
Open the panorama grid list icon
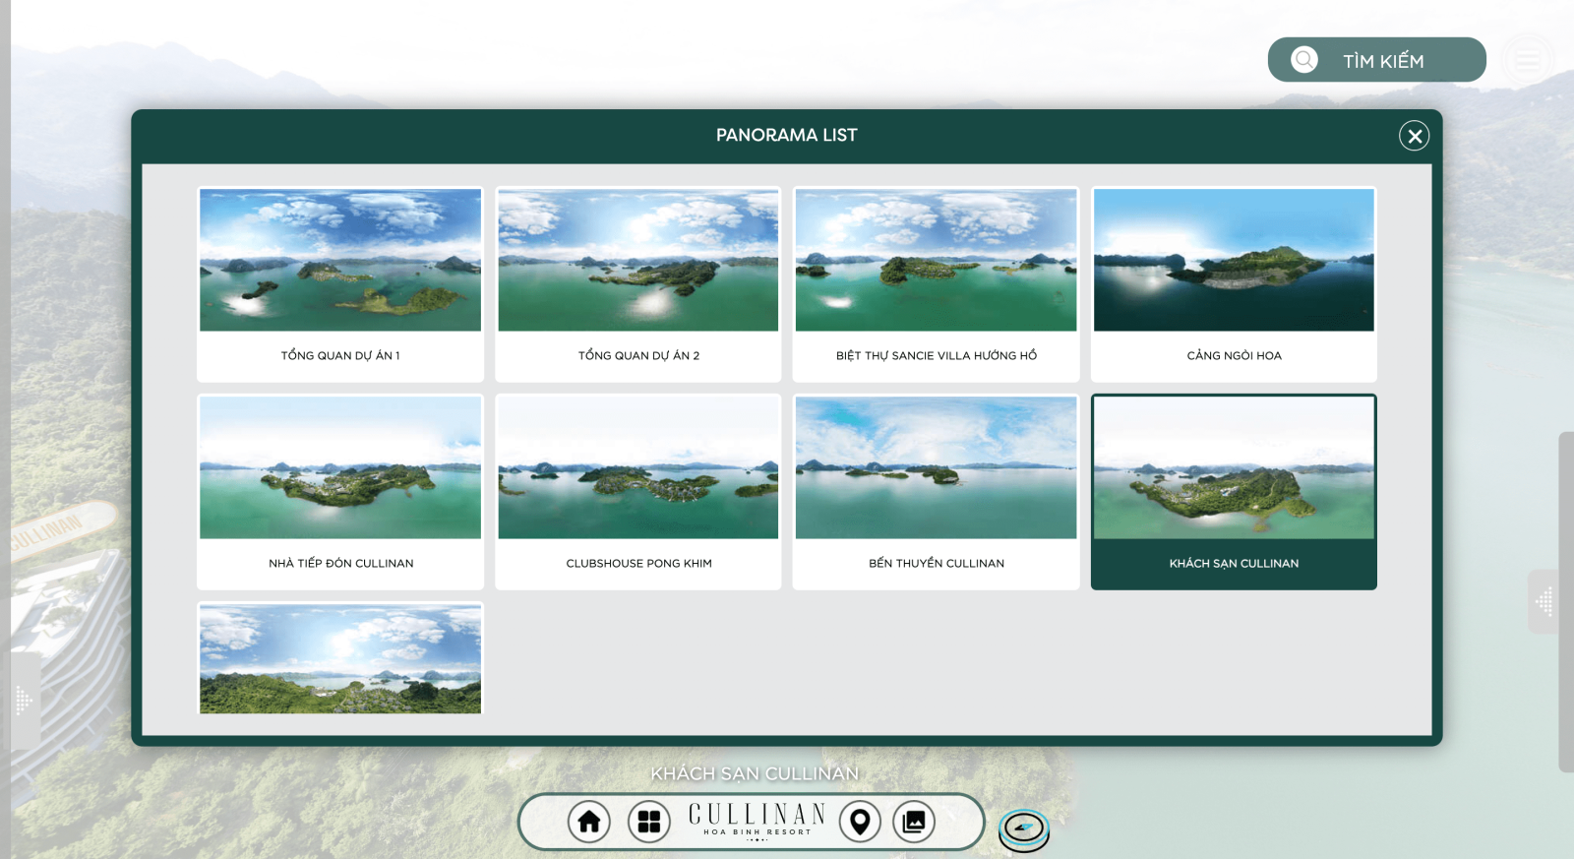pos(649,822)
